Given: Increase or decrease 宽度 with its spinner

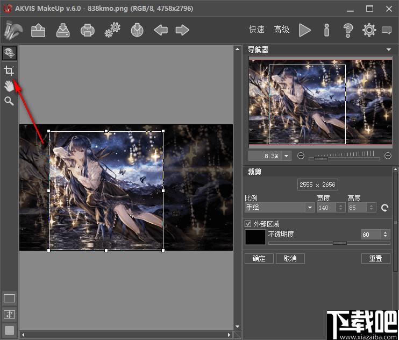Looking at the screenshot, I should [x=340, y=208].
